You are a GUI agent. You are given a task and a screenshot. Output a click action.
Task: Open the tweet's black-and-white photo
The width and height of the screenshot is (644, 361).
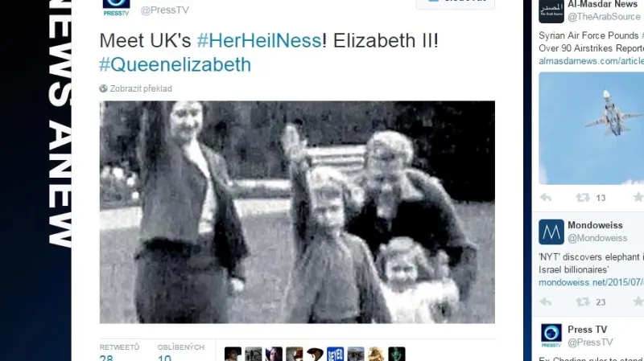[x=297, y=212]
